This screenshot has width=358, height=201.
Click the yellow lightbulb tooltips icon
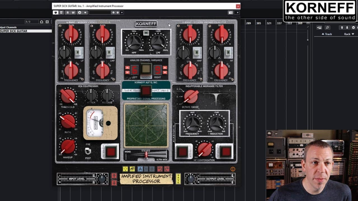click(x=125, y=169)
